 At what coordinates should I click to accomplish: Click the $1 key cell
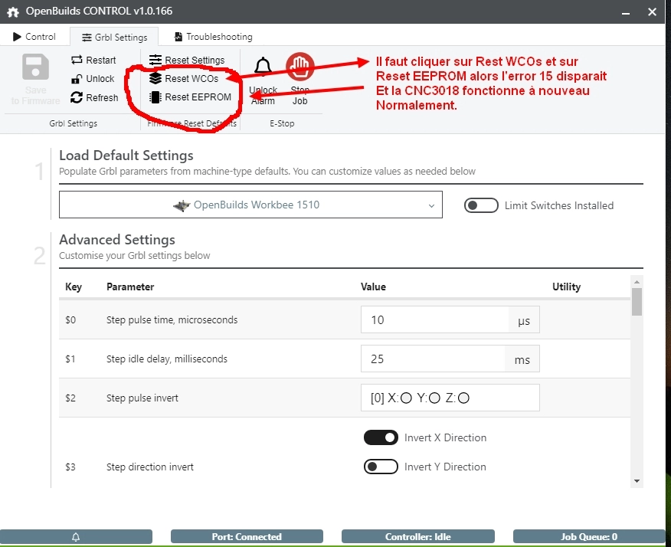point(70,359)
